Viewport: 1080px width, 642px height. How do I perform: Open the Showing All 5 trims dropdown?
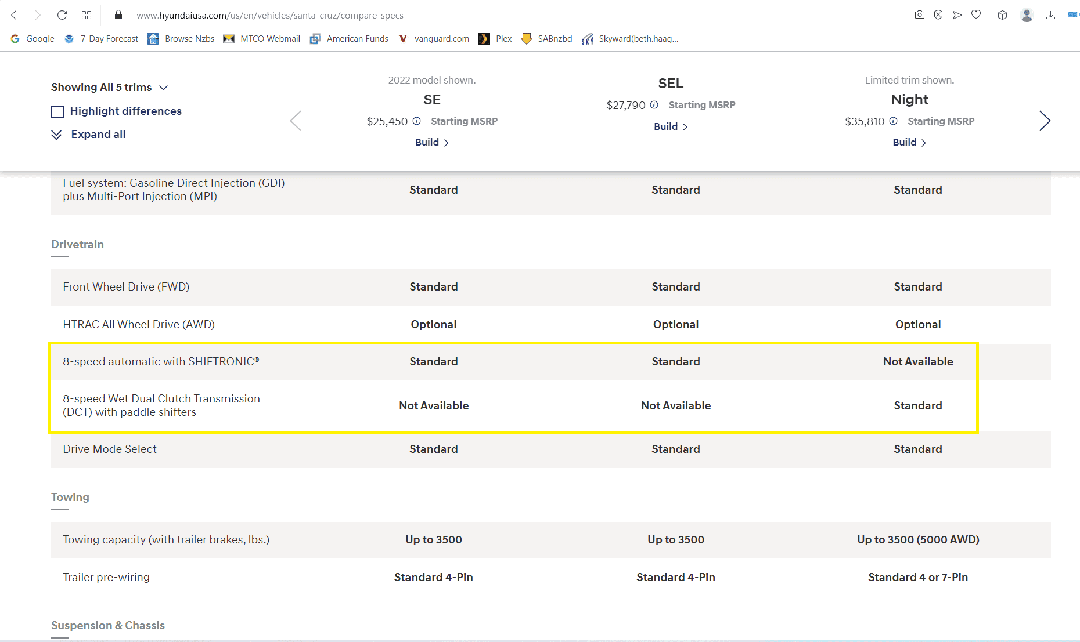(110, 87)
